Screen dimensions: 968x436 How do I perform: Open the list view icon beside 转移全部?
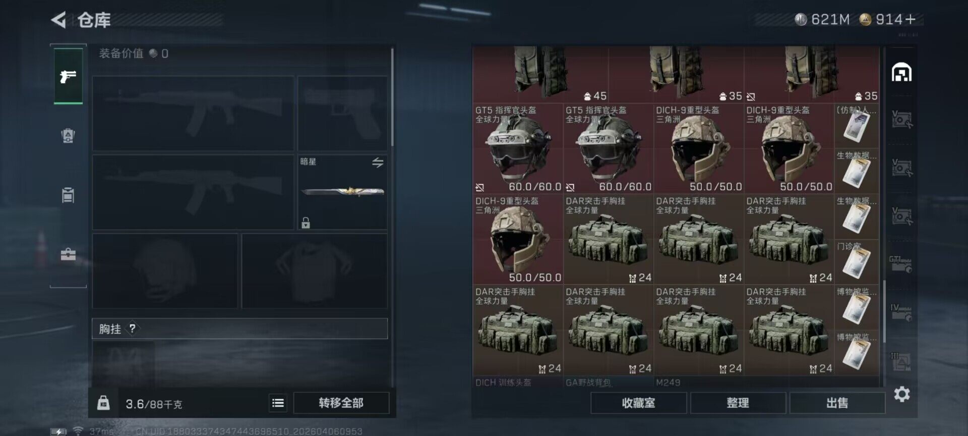pos(278,403)
